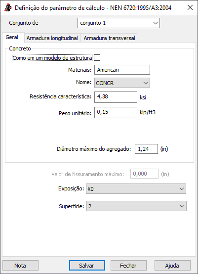Click the Peso unitário input field
The width and height of the screenshot is (198, 274).
116,112
